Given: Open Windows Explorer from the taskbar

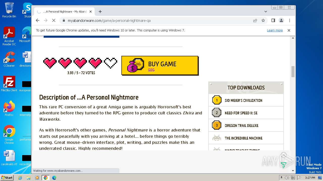Looking at the screenshot, I should pos(29,178).
